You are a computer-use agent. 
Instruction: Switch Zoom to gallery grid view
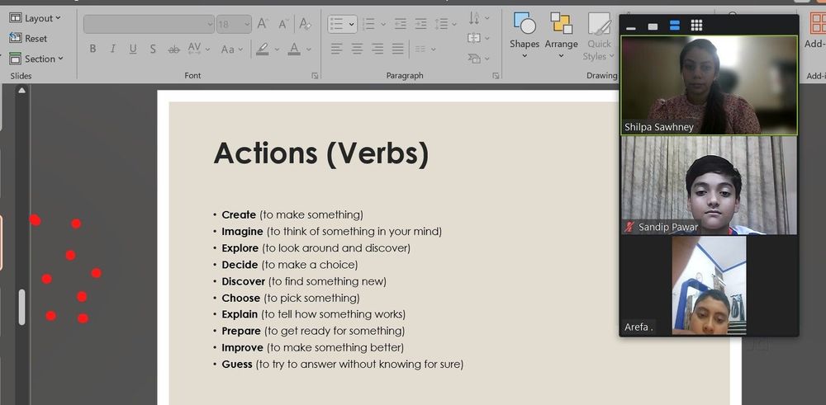click(696, 26)
